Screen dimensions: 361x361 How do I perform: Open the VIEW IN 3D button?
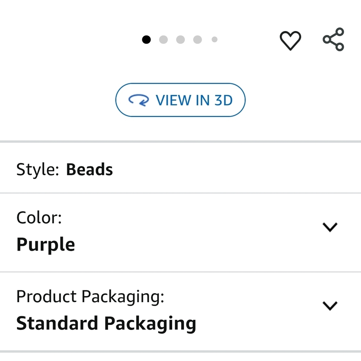click(x=180, y=100)
